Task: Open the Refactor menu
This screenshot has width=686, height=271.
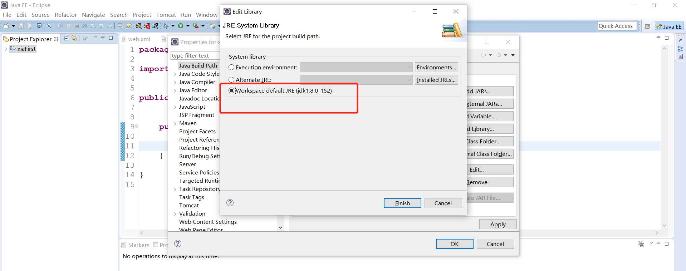Action: pyautogui.click(x=66, y=15)
